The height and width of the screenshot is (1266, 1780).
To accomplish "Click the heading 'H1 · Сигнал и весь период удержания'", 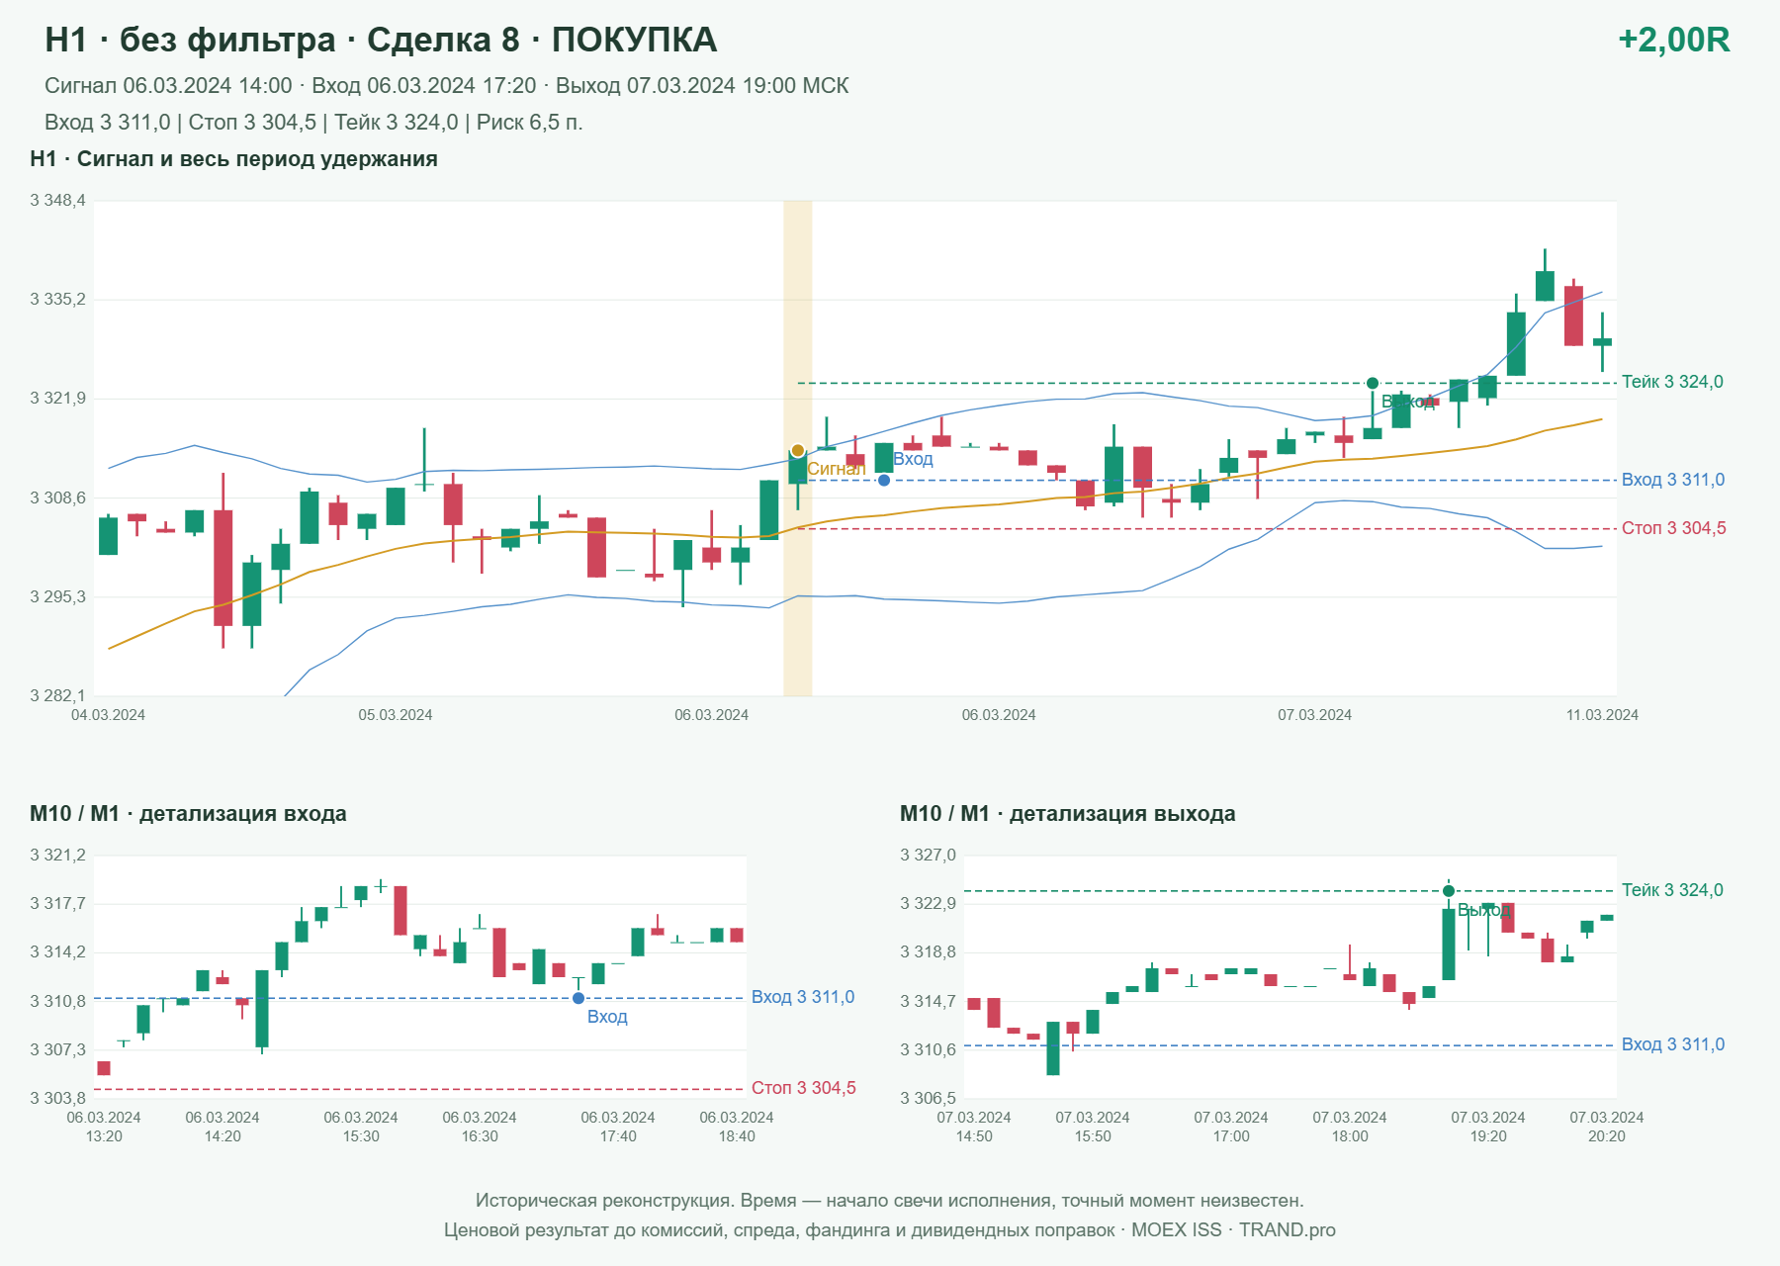I will pyautogui.click(x=233, y=159).
